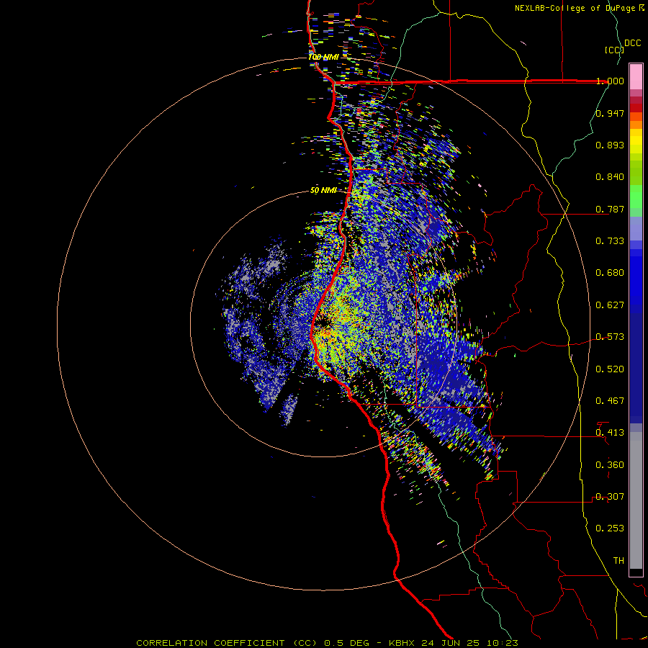Click the Correlation Coefficient KBHX caption at bottom
Viewport: 648px width, 648px height.
[328, 643]
